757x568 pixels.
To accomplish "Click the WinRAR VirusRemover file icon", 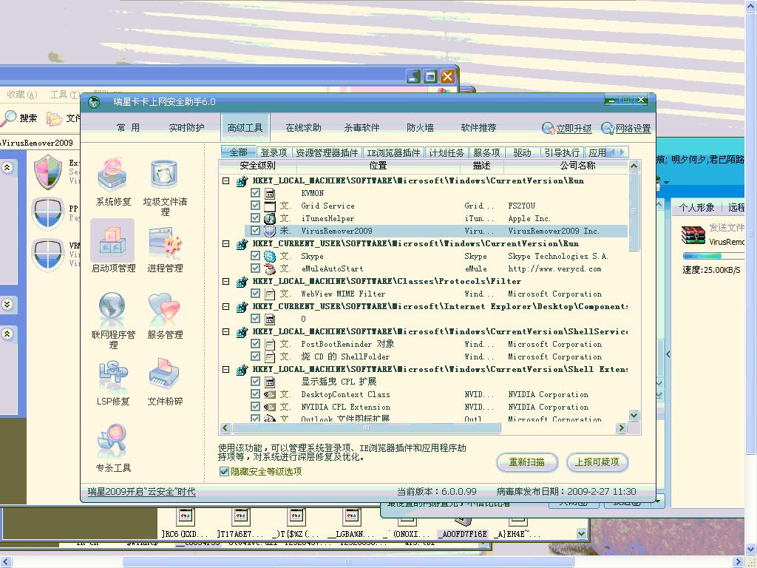I will pyautogui.click(x=693, y=235).
